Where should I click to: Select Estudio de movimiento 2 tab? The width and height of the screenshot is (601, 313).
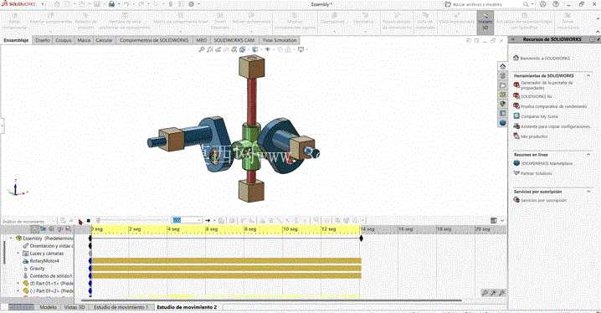[x=187, y=307]
